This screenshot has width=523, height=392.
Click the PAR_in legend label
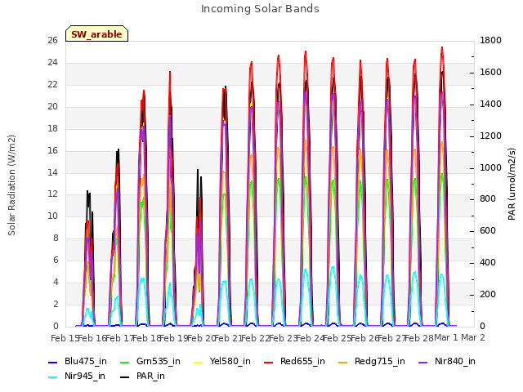[x=150, y=376]
